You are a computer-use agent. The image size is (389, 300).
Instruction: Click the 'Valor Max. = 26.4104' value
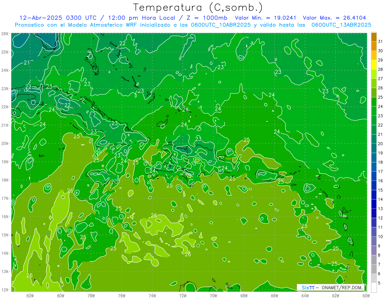(x=334, y=17)
